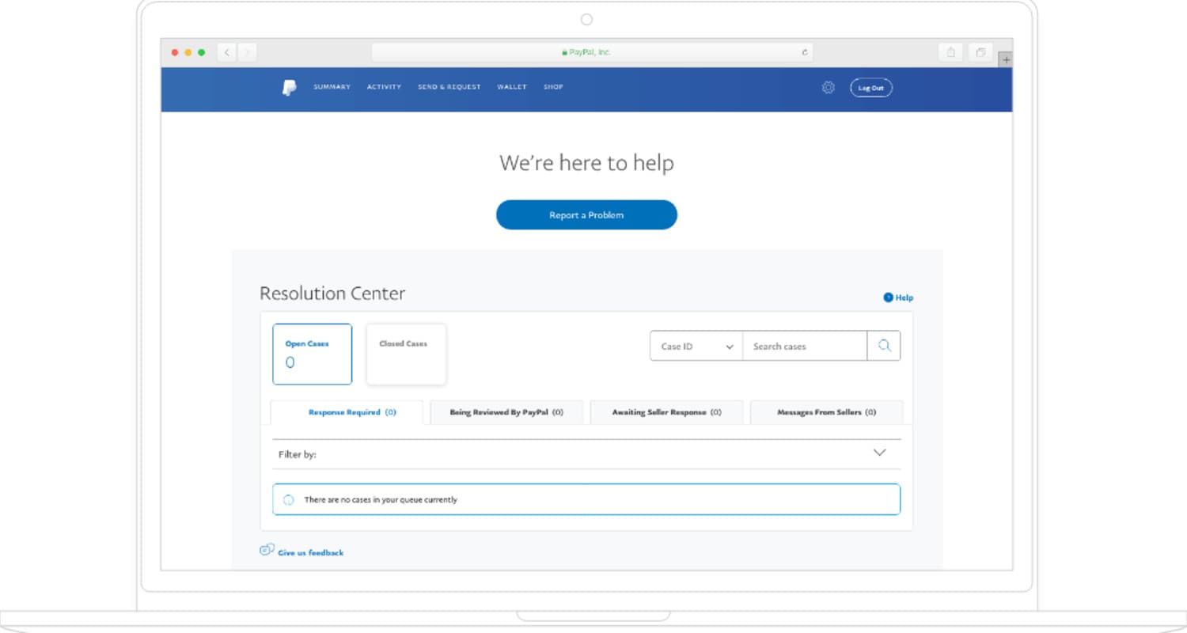Viewport: 1187px width, 633px height.
Task: Click the feedback speech bubble icon
Action: [267, 550]
